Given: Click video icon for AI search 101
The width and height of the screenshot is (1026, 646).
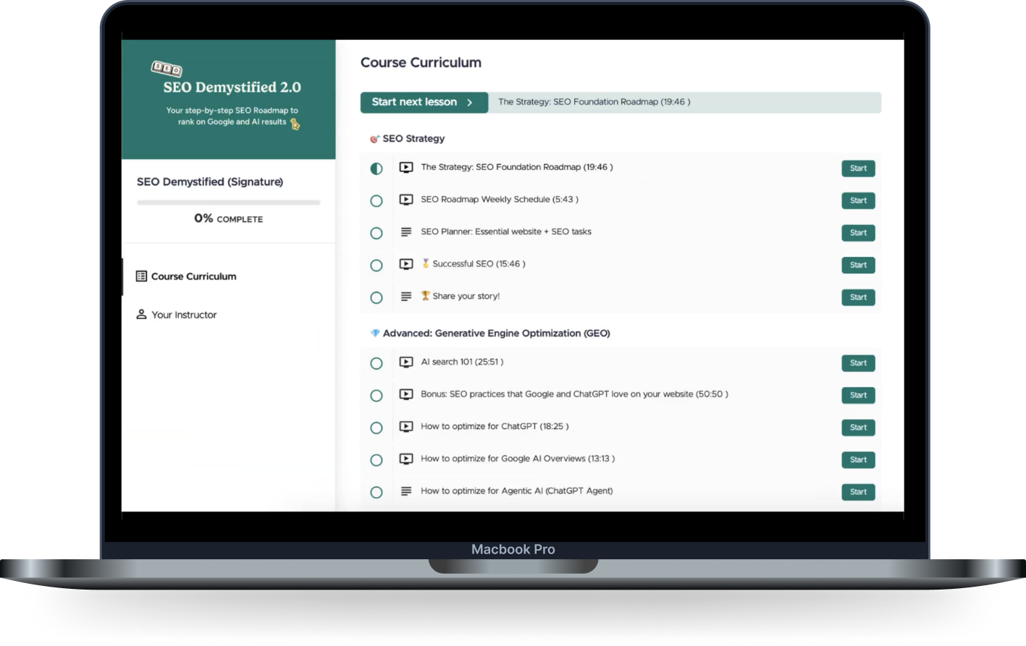Looking at the screenshot, I should point(406,362).
